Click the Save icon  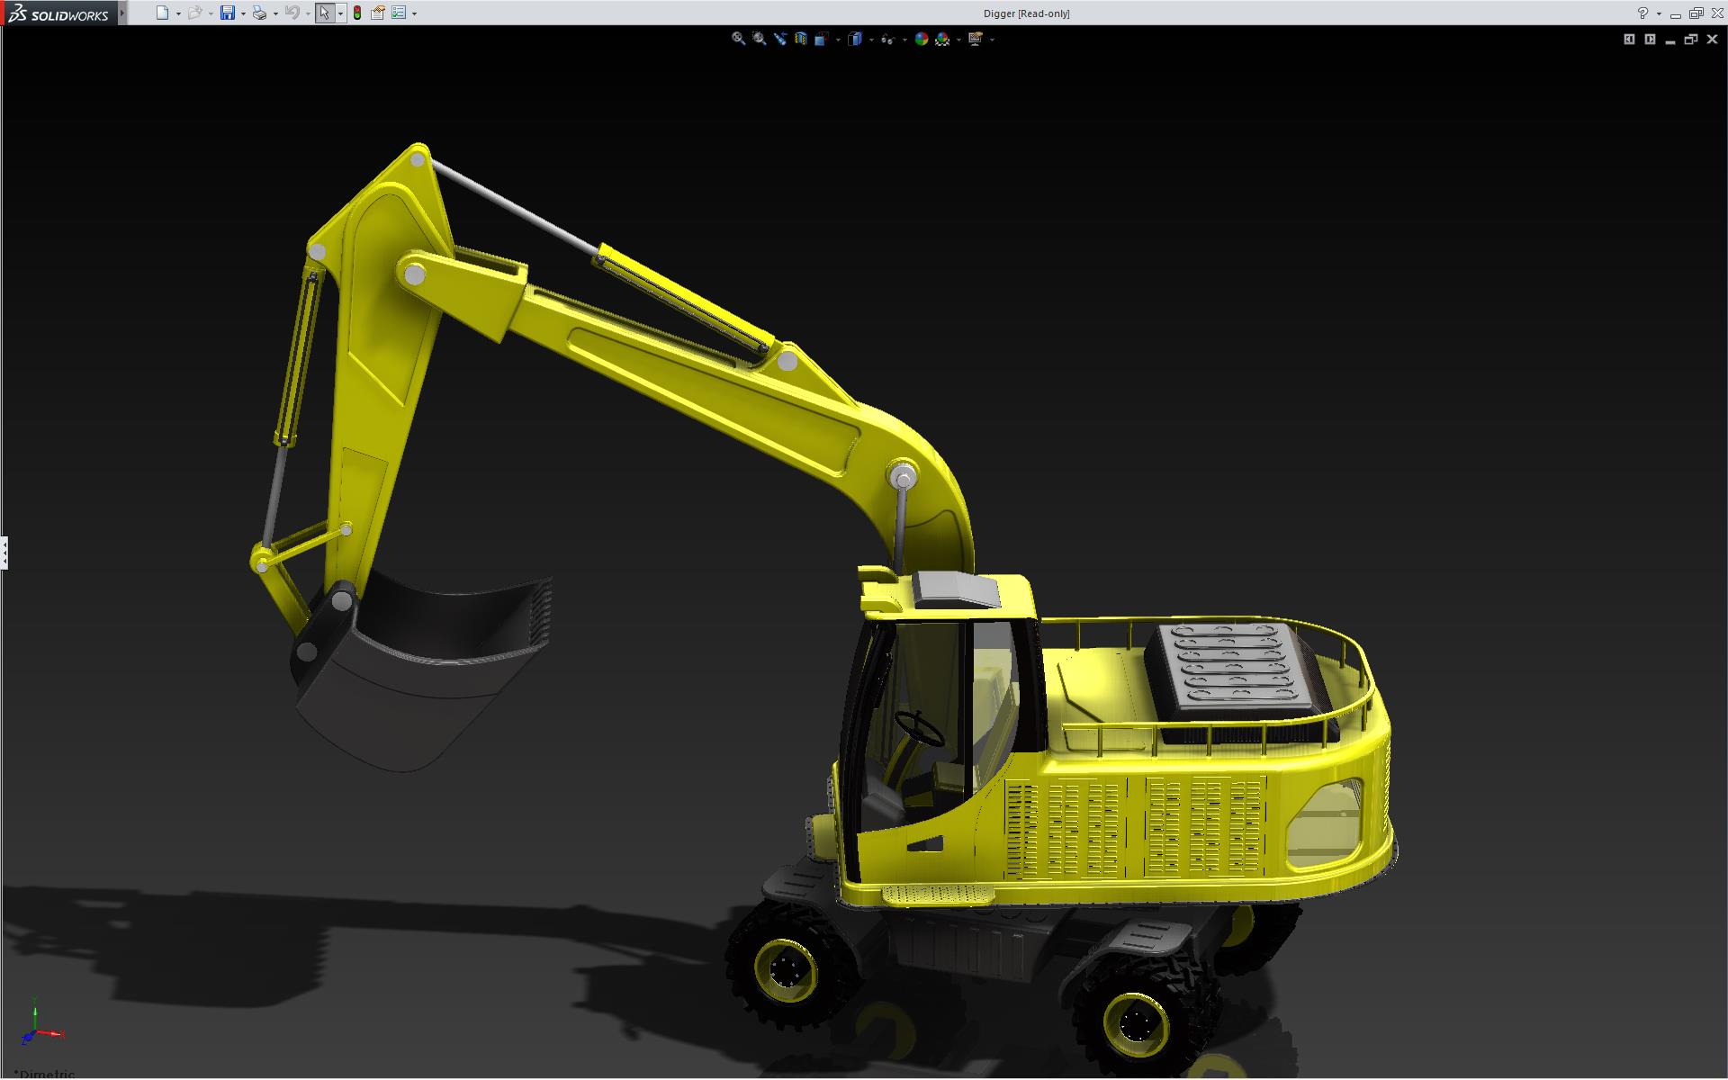tap(228, 13)
